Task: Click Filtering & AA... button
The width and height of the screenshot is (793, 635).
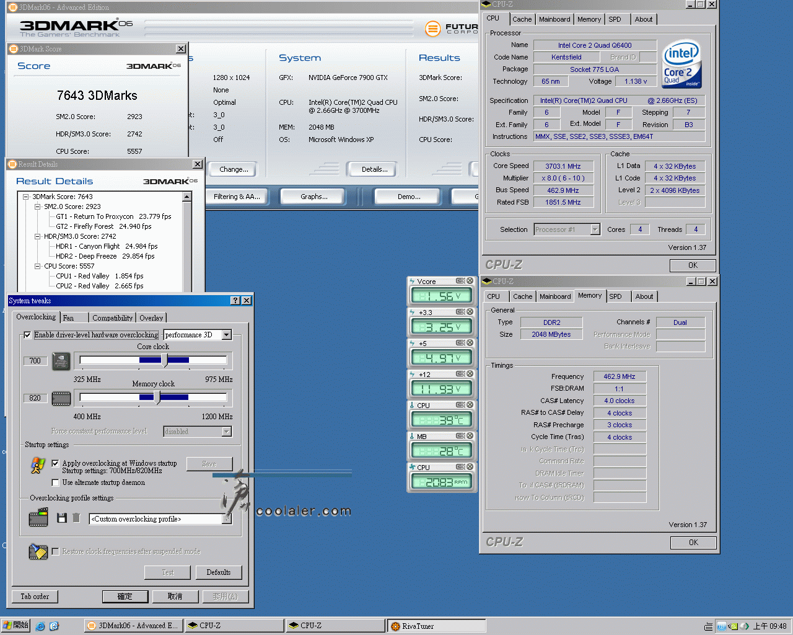Action: click(237, 197)
